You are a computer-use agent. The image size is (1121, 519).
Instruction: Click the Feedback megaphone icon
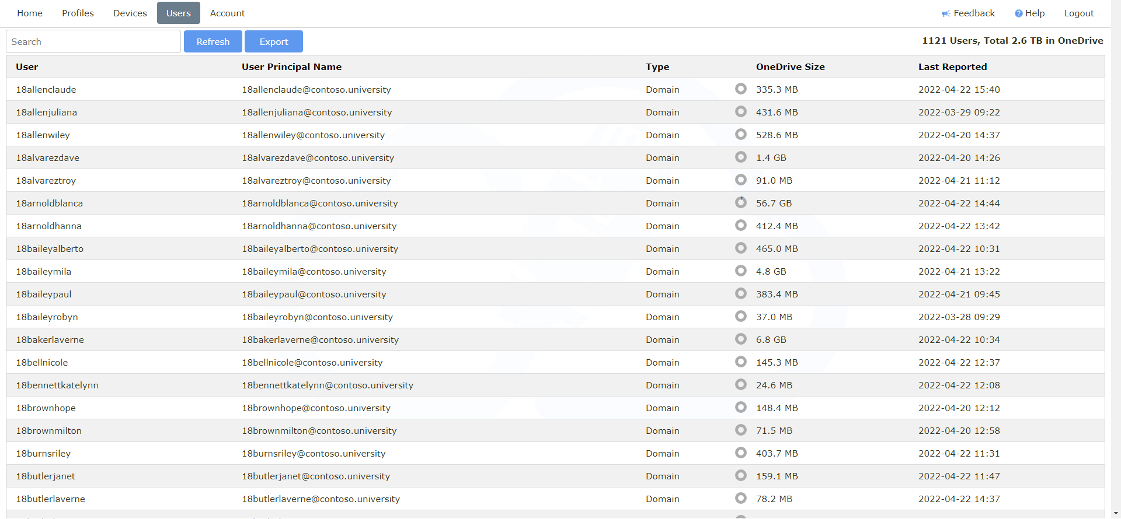click(x=945, y=13)
